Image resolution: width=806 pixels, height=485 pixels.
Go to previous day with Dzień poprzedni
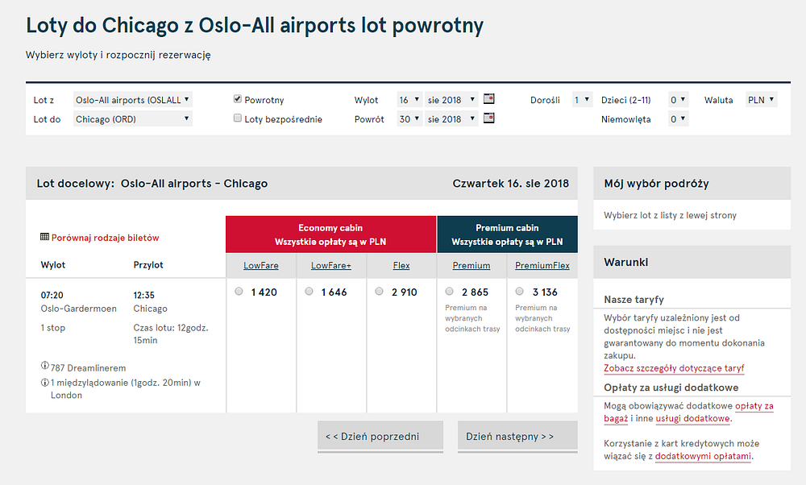[x=380, y=437]
